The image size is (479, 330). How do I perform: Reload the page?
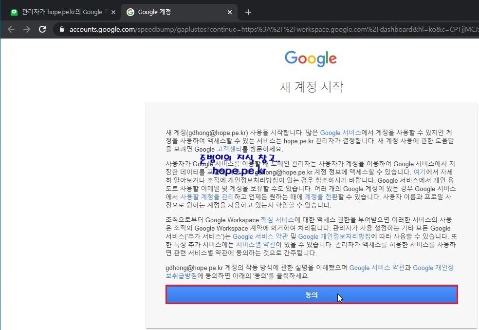pyautogui.click(x=42, y=29)
